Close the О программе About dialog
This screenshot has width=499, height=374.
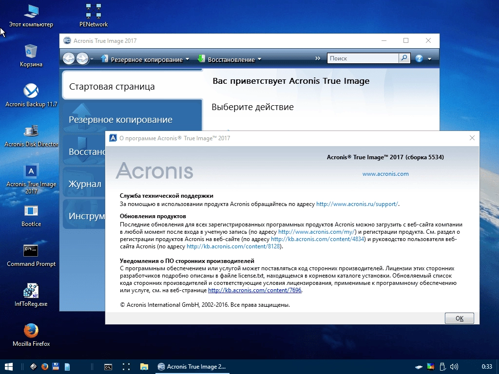(472, 138)
